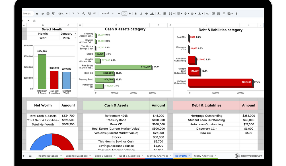Edit the font size field showing 12
Screen dimensions: 286x166
pos(124,13)
